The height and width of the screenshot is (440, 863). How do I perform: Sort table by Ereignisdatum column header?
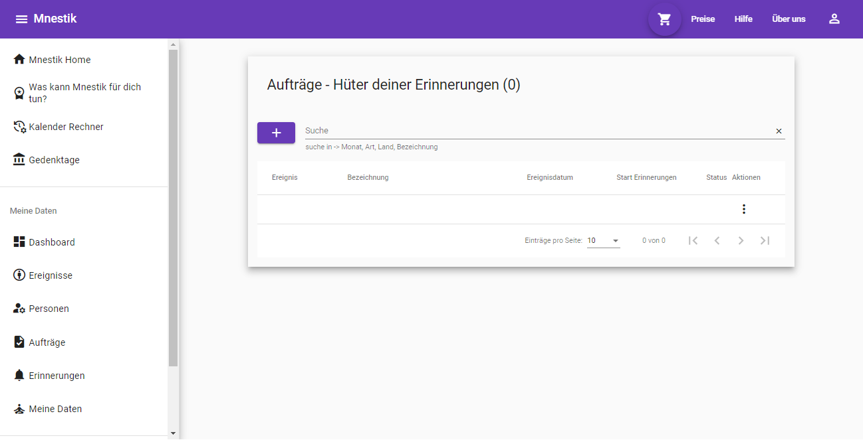[x=549, y=177]
